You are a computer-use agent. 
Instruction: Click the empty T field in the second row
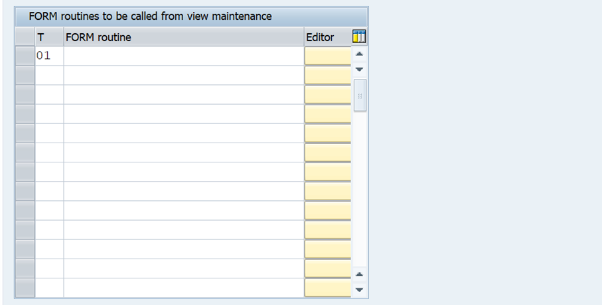pyautogui.click(x=49, y=75)
